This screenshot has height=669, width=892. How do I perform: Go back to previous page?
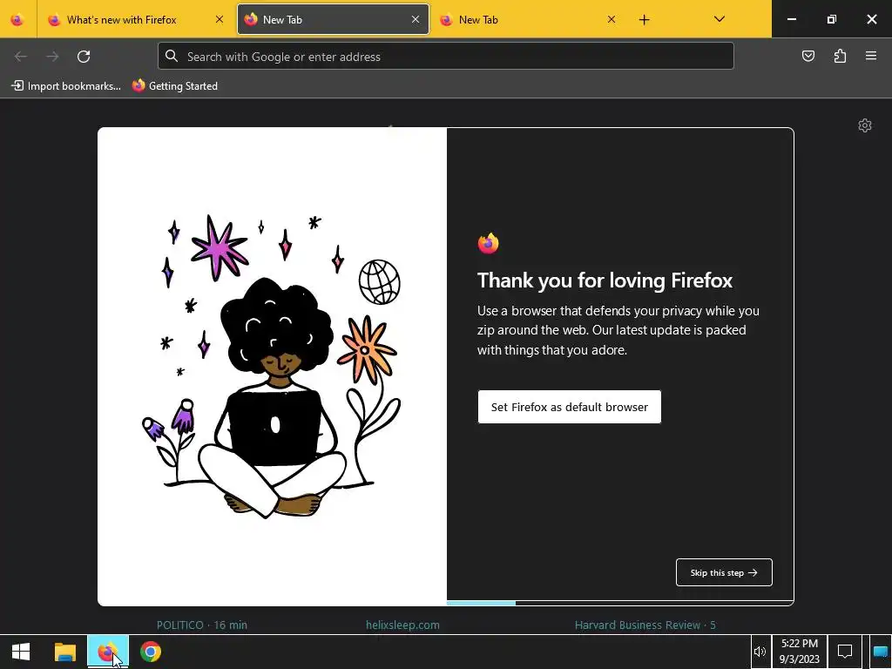[x=21, y=57]
